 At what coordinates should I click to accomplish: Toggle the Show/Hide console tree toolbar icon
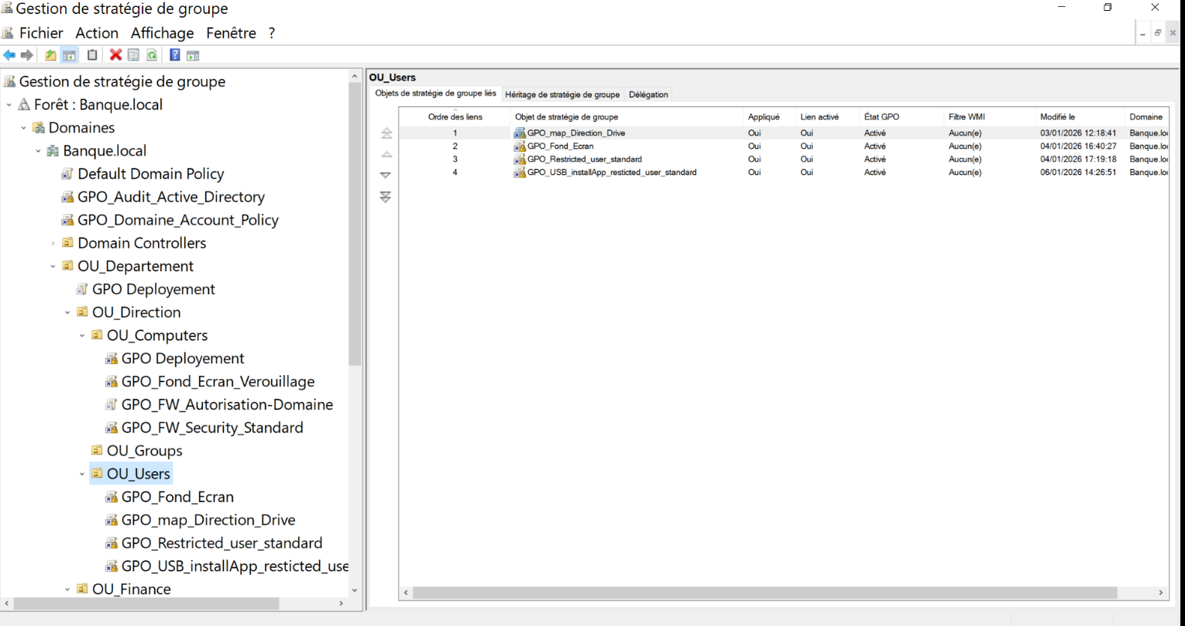[x=70, y=55]
